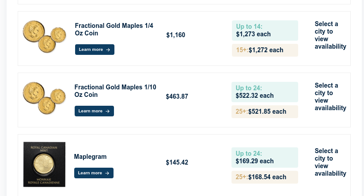Select the Up to 24 $169.29 each price tier

[265, 158]
